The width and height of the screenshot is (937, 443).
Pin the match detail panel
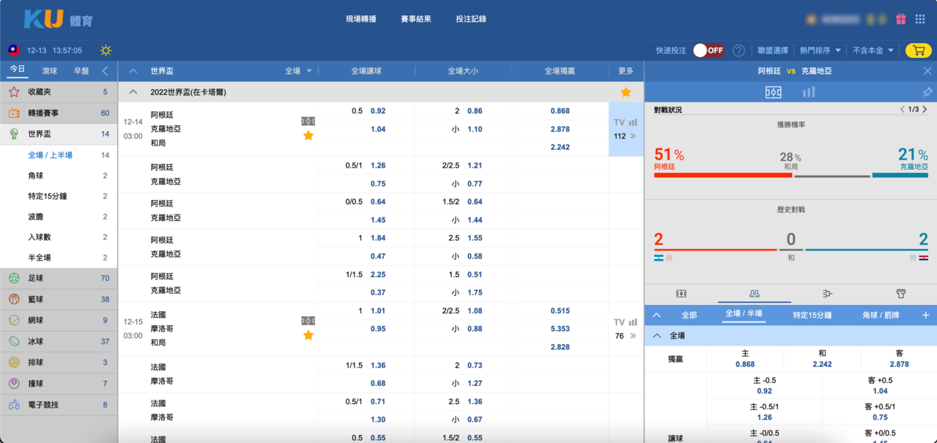click(927, 92)
